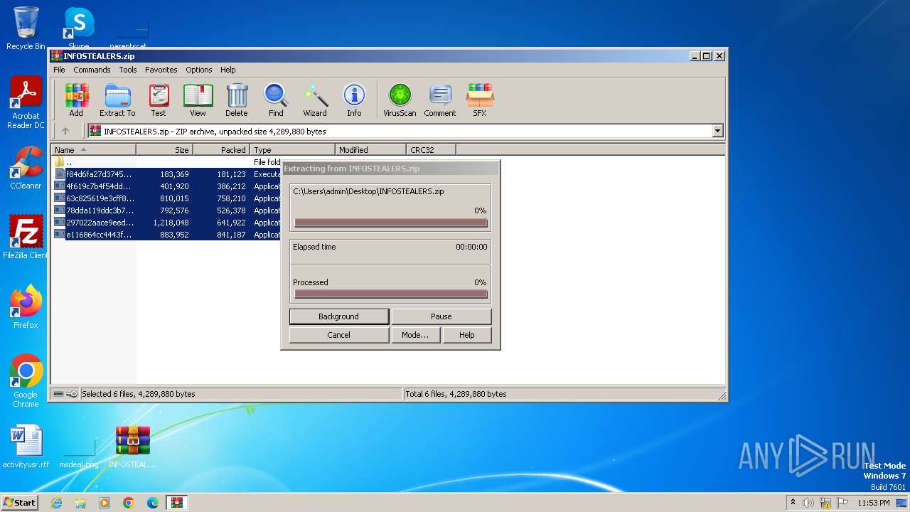Open the Wizard wand icon
The image size is (910, 512).
315,100
